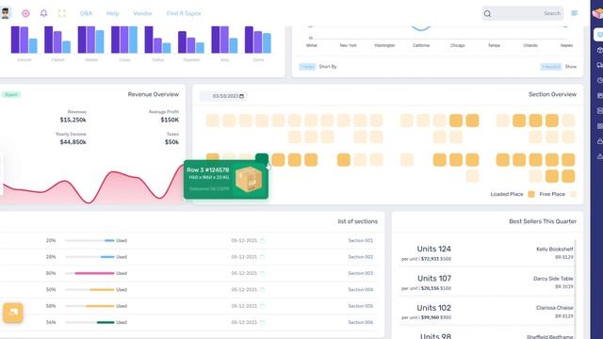Click the $150K Average Profit value
Screen dimensions: 603x339
(170, 120)
